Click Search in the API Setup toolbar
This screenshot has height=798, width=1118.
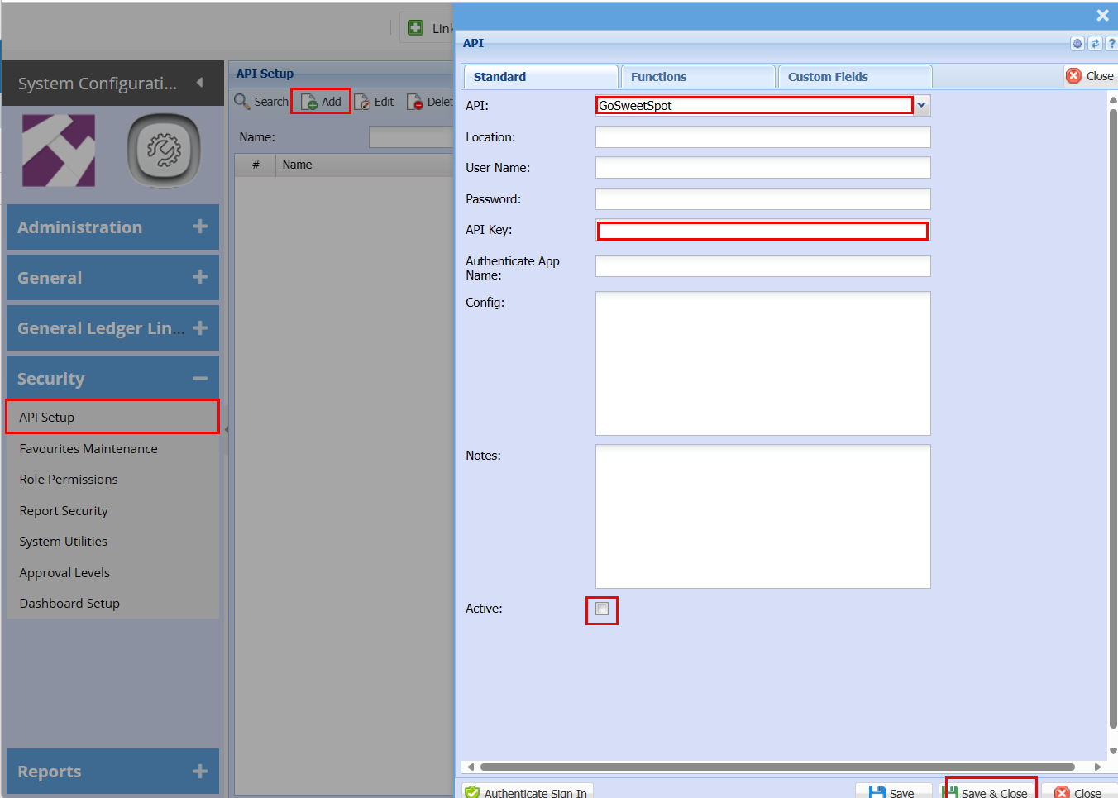click(261, 102)
